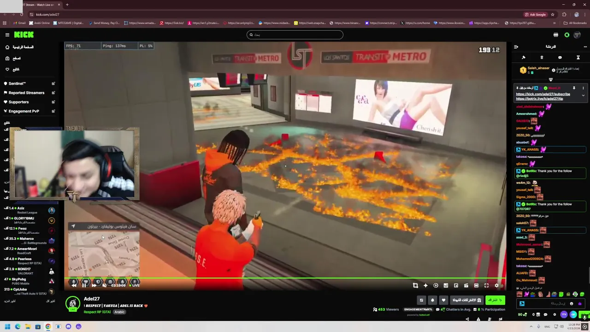Pop out the Reported Streamers link icon
Viewport: 590px width, 332px height.
(53, 93)
